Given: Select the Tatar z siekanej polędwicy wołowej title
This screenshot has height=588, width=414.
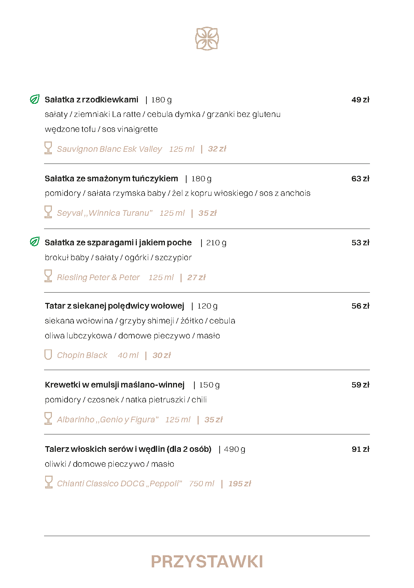Looking at the screenshot, I should tap(114, 306).
